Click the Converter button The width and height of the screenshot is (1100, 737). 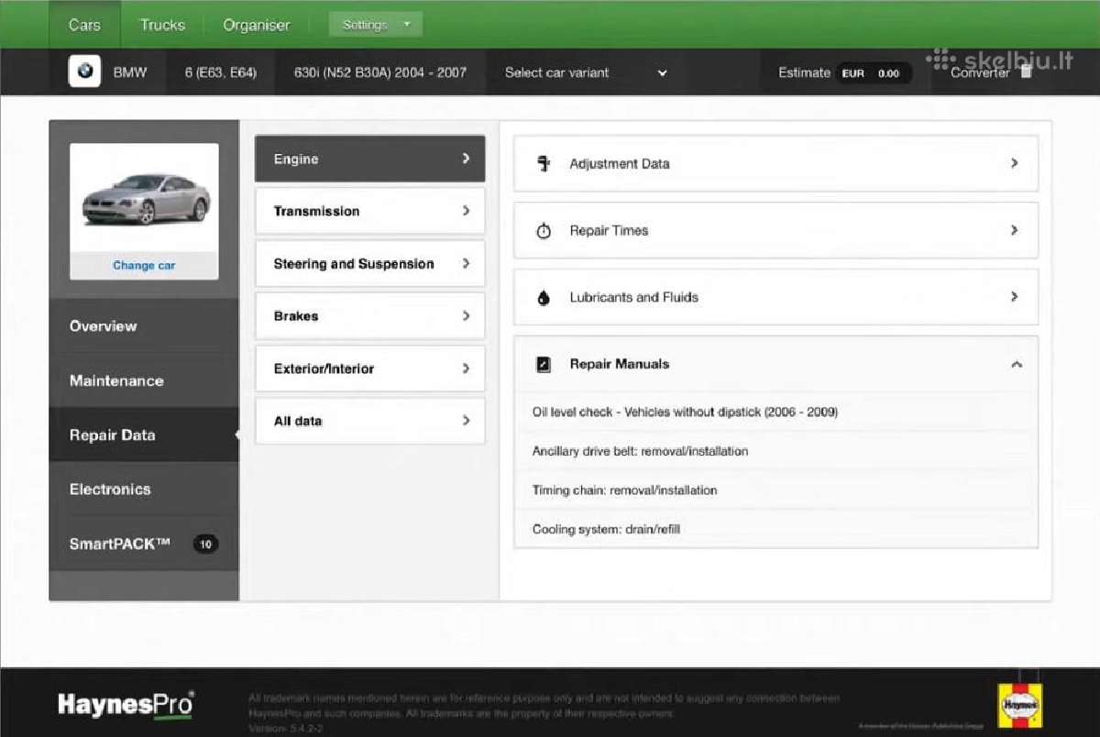tap(991, 72)
